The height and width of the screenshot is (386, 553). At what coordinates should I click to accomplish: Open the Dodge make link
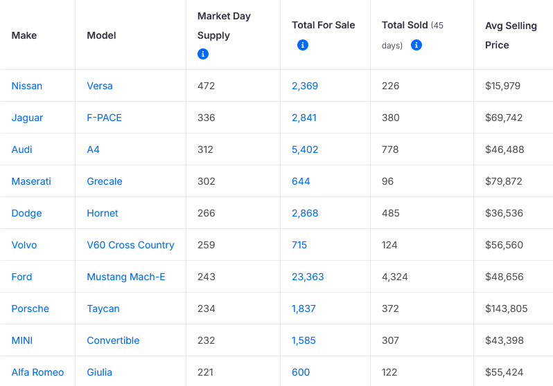(x=27, y=213)
